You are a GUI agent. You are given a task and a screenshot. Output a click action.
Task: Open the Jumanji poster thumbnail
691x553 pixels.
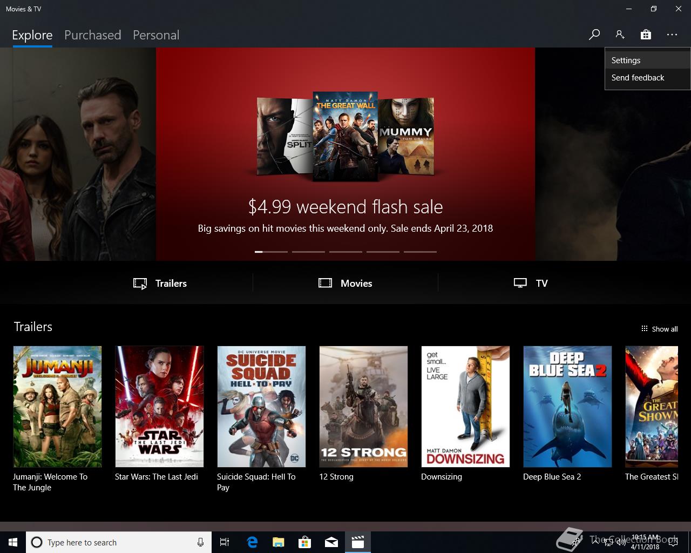57,407
